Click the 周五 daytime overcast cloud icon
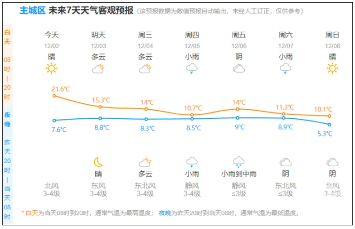The height and width of the screenshot is (229, 355). (x=238, y=69)
